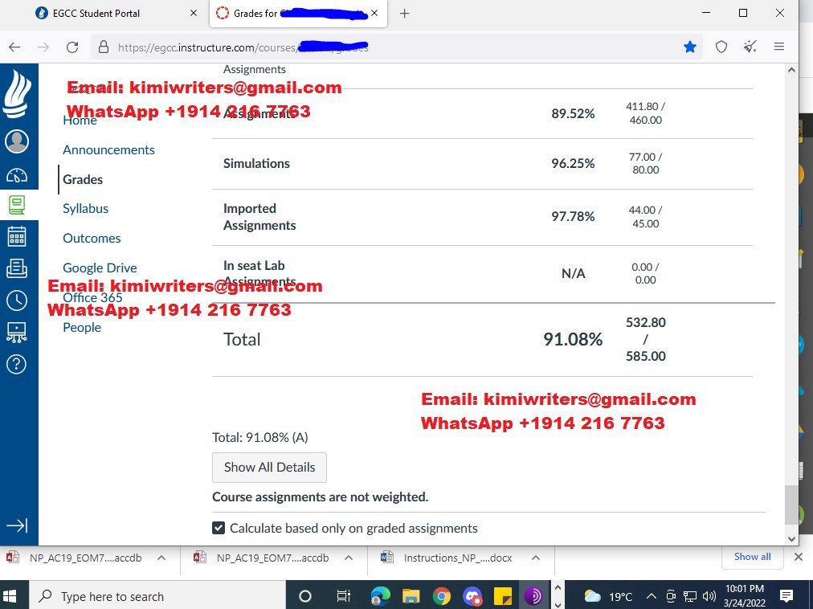This screenshot has height=609, width=813.
Task: Open the browser hamburger menu
Action: pos(778,47)
